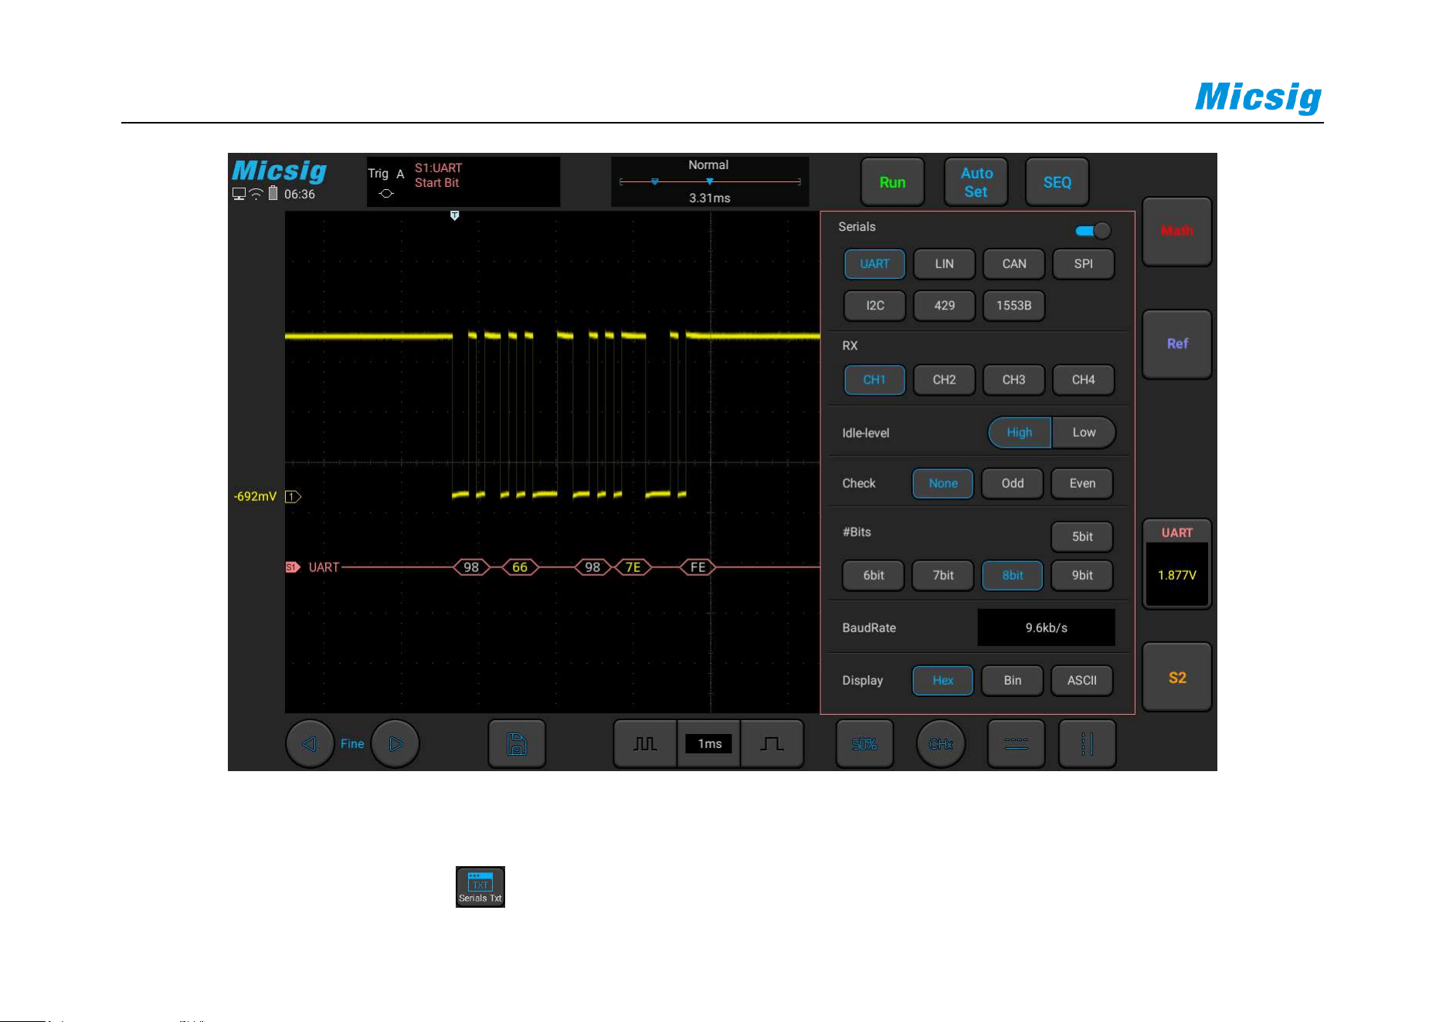This screenshot has height=1022, width=1446.
Task: Tap the trigger edge symbol under Trig
Action: pyautogui.click(x=386, y=194)
